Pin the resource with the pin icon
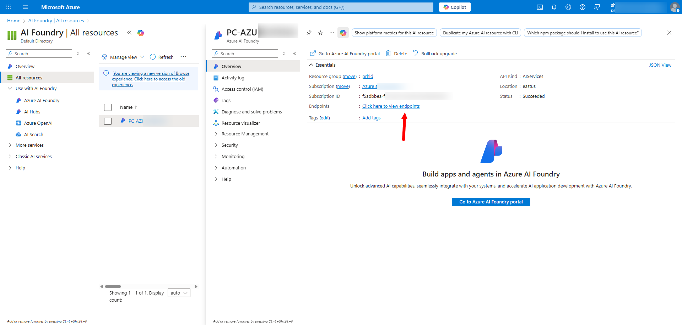 (309, 33)
